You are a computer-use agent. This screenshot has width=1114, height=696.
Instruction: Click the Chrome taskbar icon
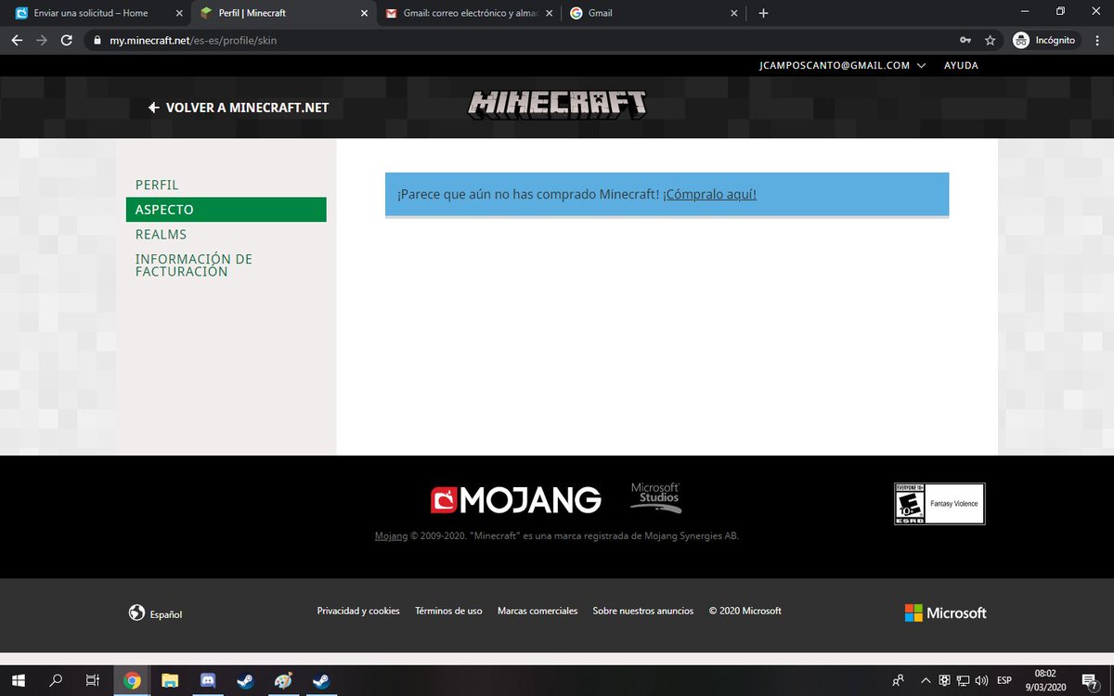coord(132,680)
